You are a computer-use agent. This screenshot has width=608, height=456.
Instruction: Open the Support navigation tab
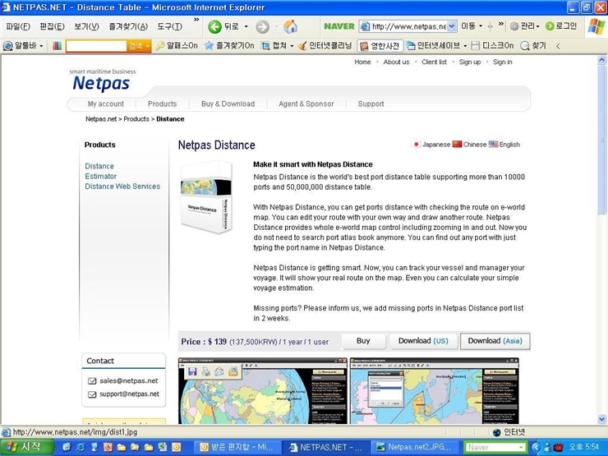click(x=371, y=104)
